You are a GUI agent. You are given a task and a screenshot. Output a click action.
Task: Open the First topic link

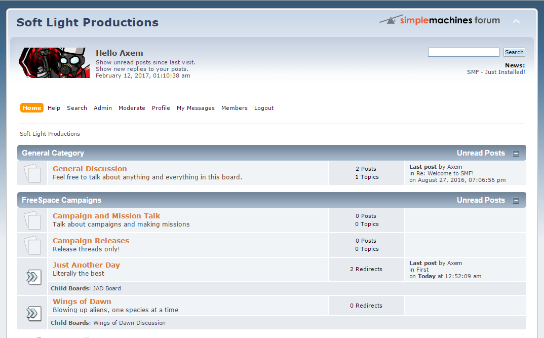click(x=422, y=270)
